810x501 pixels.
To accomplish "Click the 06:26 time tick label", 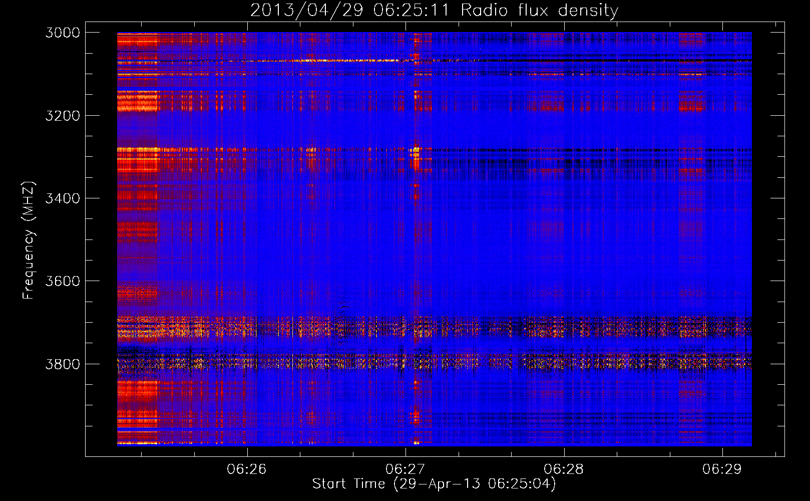I will pos(247,469).
